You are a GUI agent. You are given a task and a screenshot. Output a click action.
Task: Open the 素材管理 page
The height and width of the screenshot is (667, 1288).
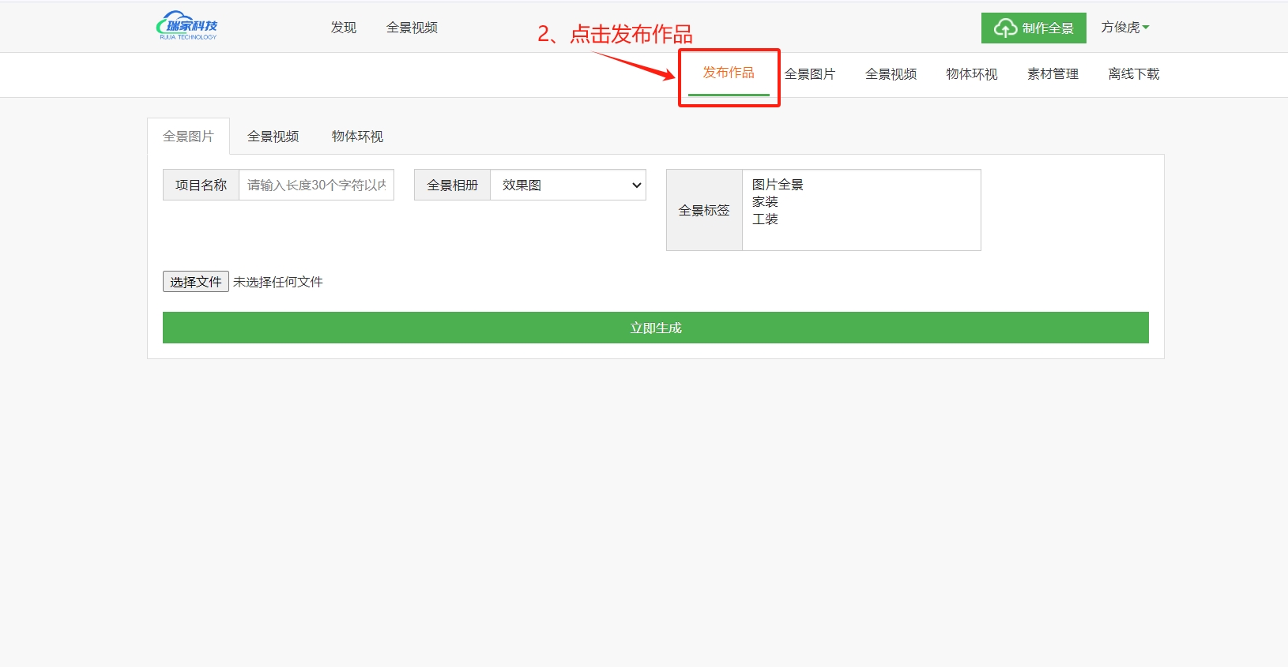(1053, 74)
